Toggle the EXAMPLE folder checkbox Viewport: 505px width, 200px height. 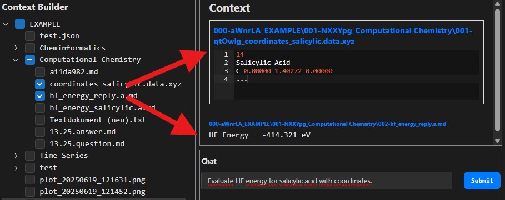click(20, 24)
